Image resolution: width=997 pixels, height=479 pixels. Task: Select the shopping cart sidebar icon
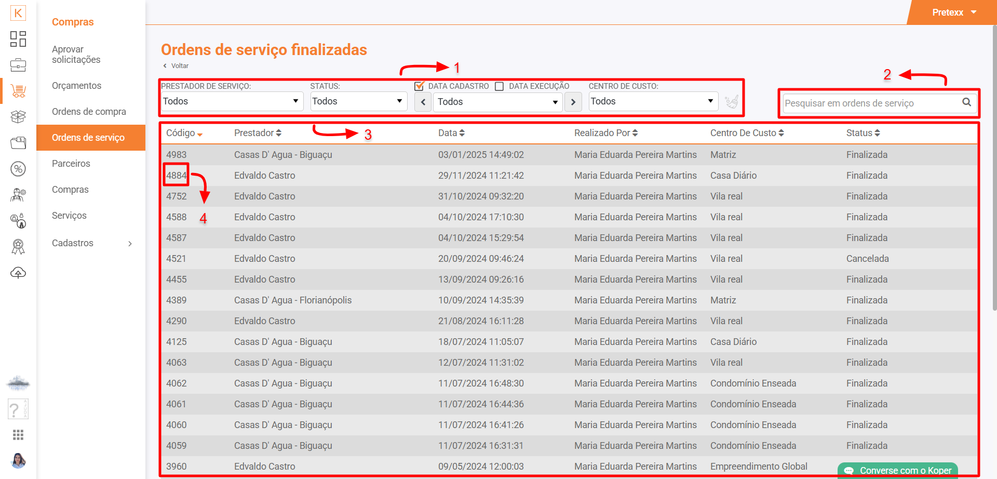coord(18,91)
